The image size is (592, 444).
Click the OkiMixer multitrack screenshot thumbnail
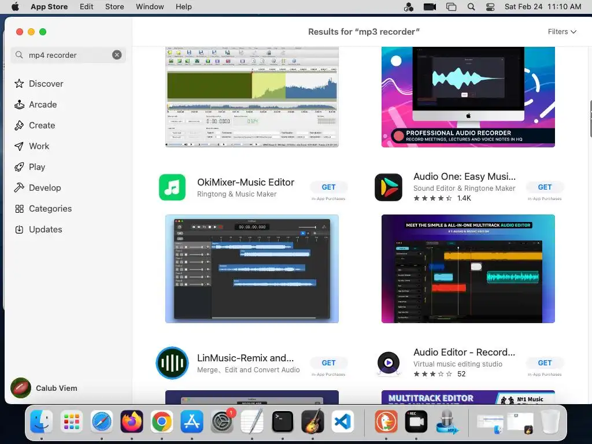252,269
